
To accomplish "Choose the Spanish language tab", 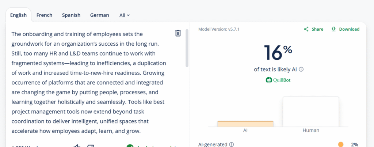I will click(x=71, y=15).
